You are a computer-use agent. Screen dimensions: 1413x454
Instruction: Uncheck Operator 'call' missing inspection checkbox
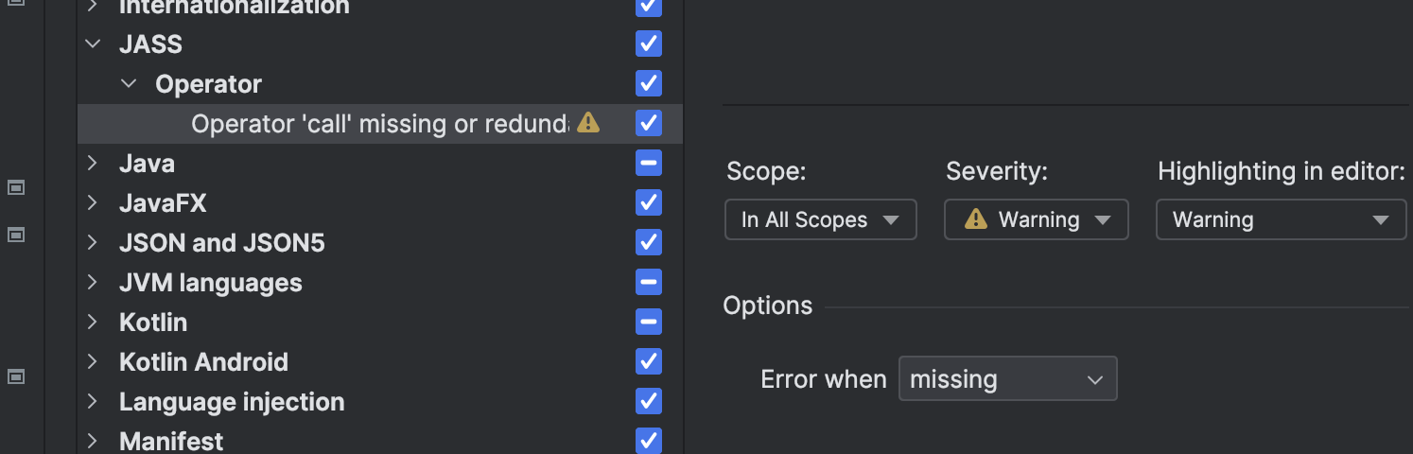[649, 123]
